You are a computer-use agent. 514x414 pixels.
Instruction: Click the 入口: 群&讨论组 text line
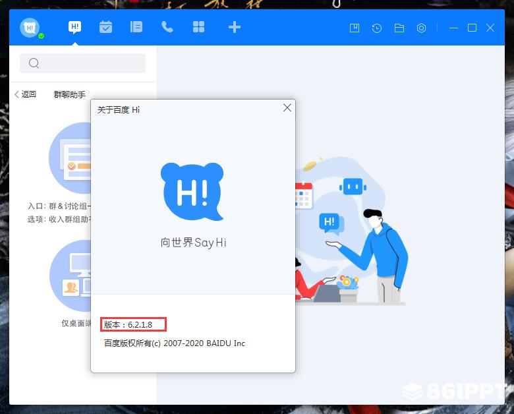point(59,206)
